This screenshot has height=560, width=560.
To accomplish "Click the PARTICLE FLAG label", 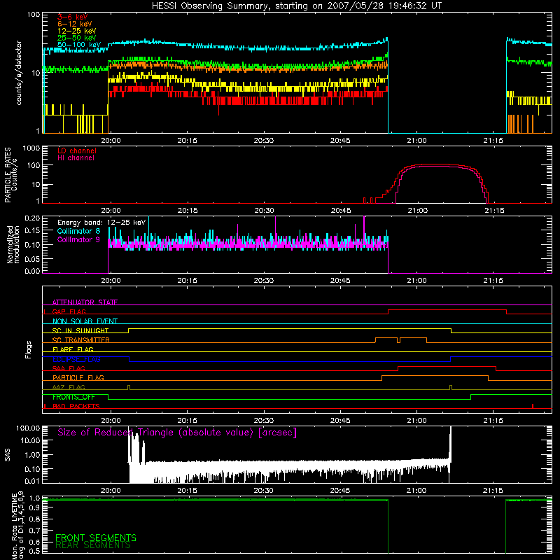I will click(78, 378).
